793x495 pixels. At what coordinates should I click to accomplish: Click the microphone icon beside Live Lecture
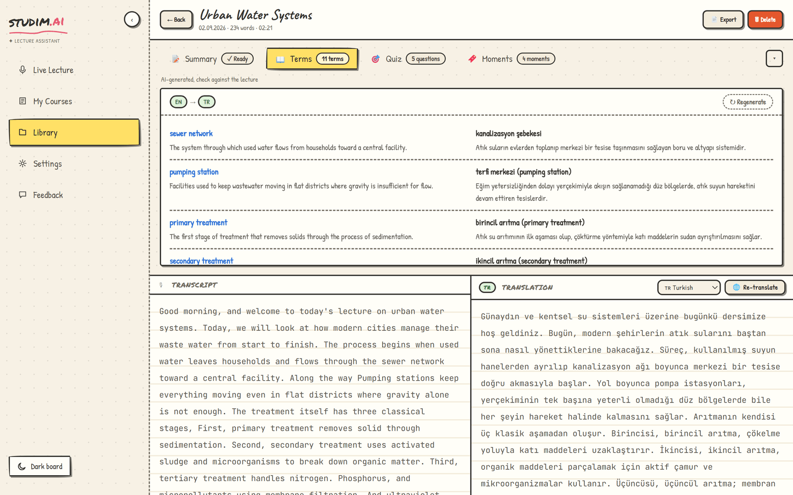click(22, 70)
